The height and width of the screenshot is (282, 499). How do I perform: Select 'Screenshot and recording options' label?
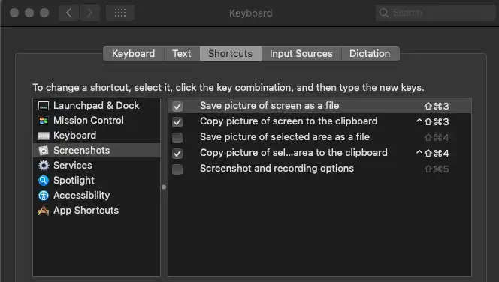pyautogui.click(x=277, y=169)
